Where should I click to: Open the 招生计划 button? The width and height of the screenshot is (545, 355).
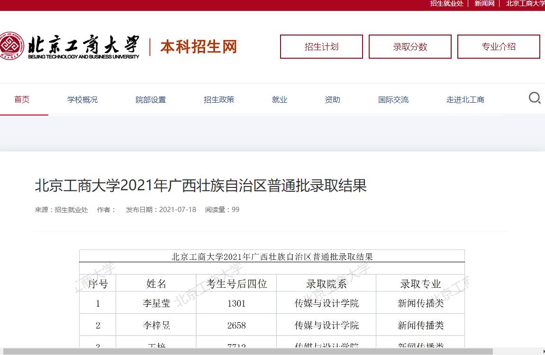321,46
